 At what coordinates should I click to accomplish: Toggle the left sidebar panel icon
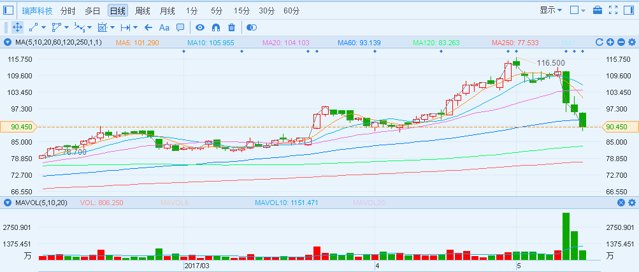tap(8, 10)
